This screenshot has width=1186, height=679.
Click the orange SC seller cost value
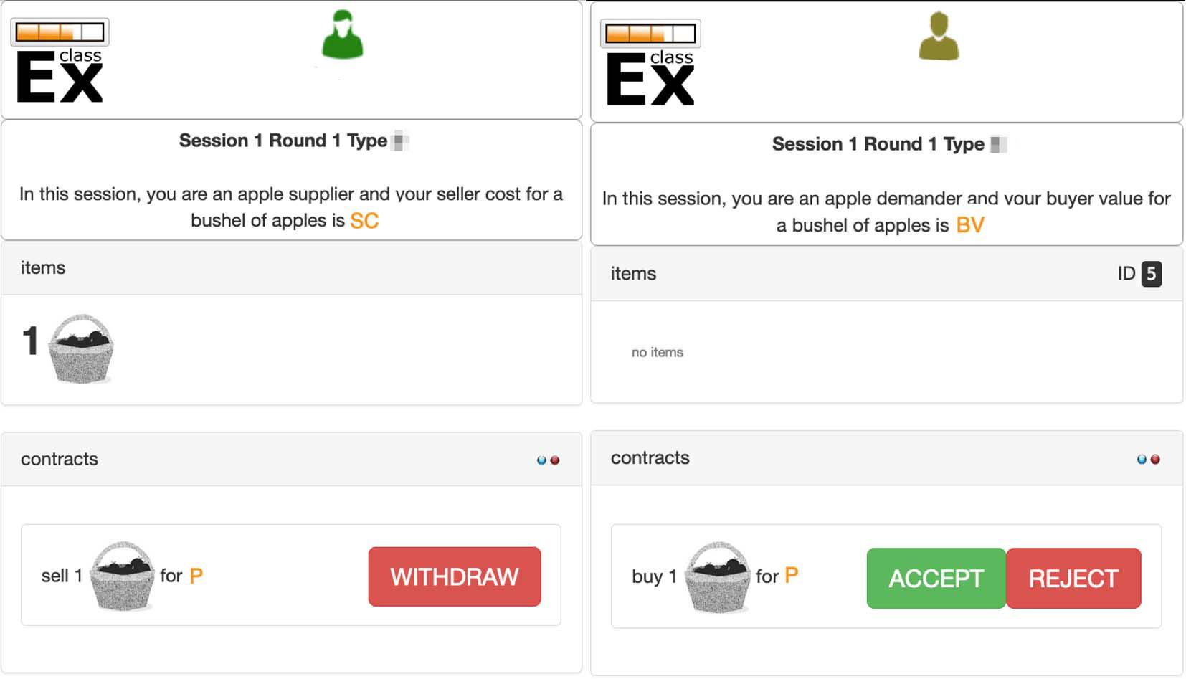point(364,221)
